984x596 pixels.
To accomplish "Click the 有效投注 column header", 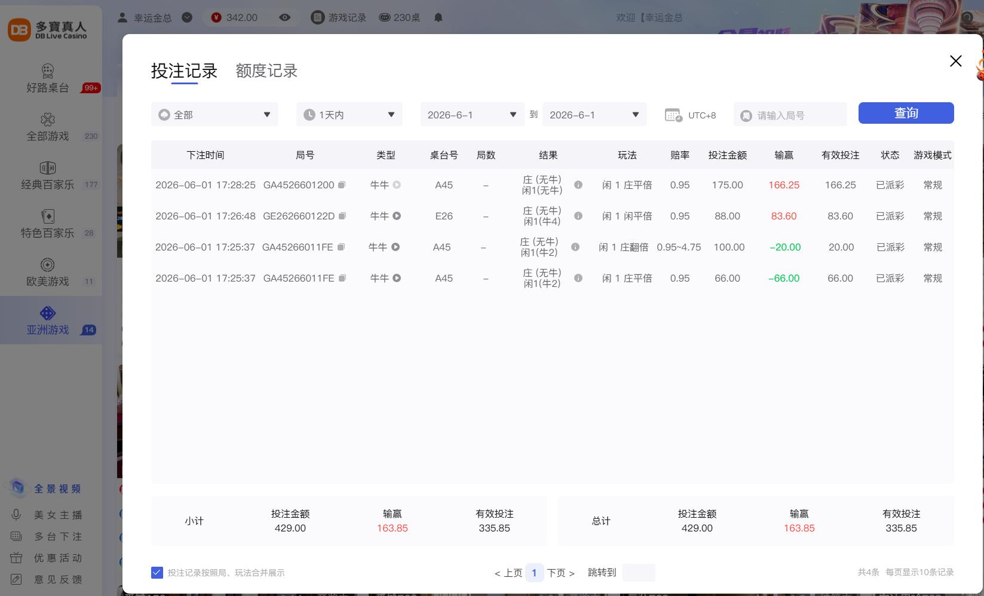I will coord(841,155).
